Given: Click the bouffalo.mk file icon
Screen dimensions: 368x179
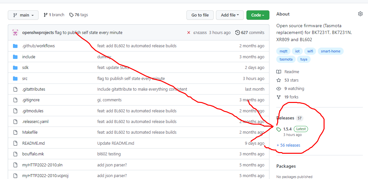Looking at the screenshot, I should tap(15, 154).
